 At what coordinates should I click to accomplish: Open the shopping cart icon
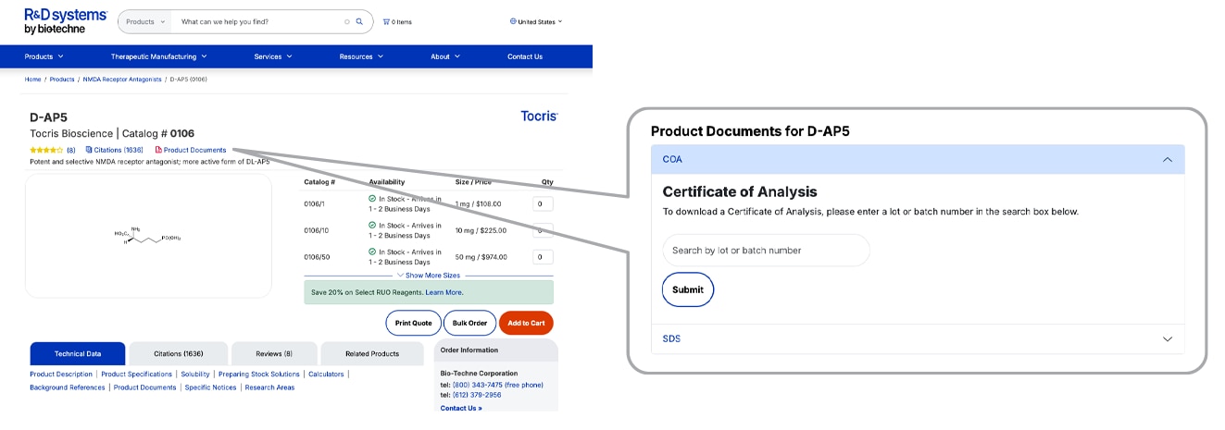click(x=386, y=21)
